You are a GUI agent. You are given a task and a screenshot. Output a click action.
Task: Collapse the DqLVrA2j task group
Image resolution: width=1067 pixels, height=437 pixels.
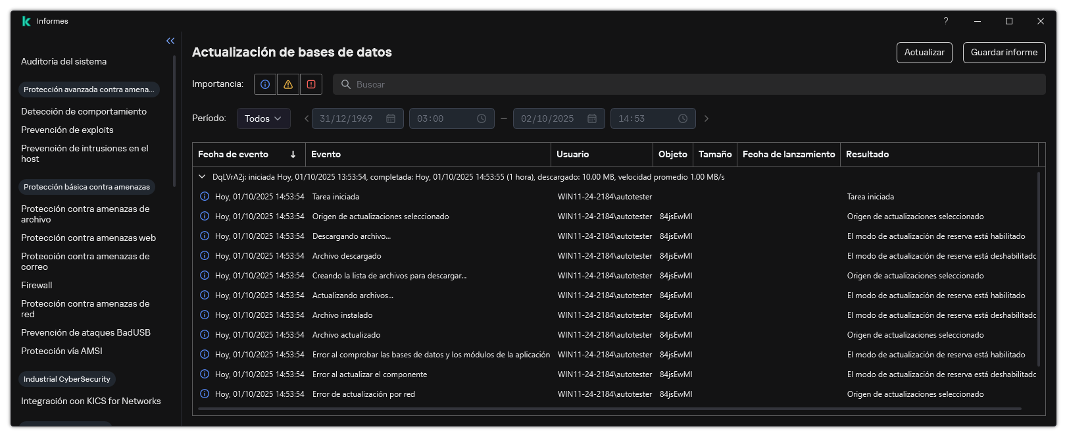click(202, 177)
